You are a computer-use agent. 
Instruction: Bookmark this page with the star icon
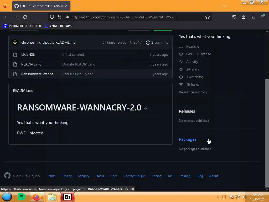point(208,17)
